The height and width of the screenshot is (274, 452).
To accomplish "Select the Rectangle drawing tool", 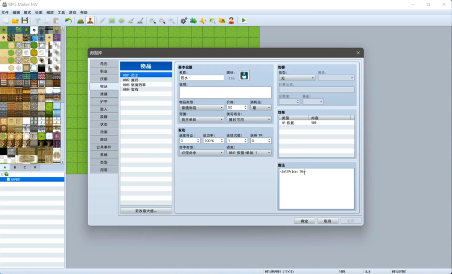I will pyautogui.click(x=112, y=20).
